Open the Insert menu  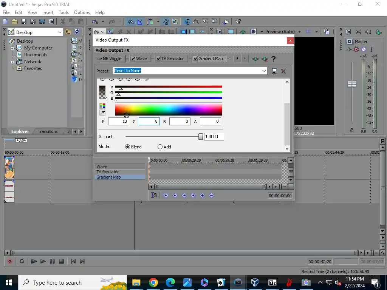(x=48, y=12)
